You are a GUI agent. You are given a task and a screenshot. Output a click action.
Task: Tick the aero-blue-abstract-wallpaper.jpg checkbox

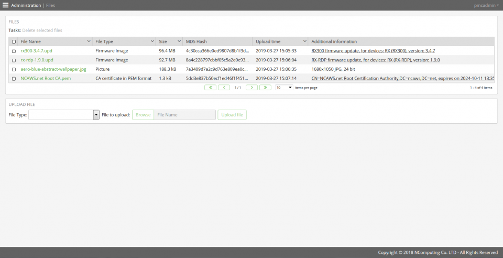(14, 69)
